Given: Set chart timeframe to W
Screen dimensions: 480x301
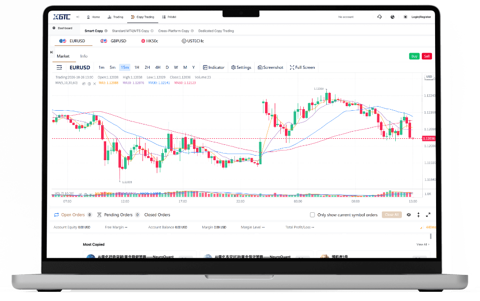Looking at the screenshot, I should click(176, 68).
